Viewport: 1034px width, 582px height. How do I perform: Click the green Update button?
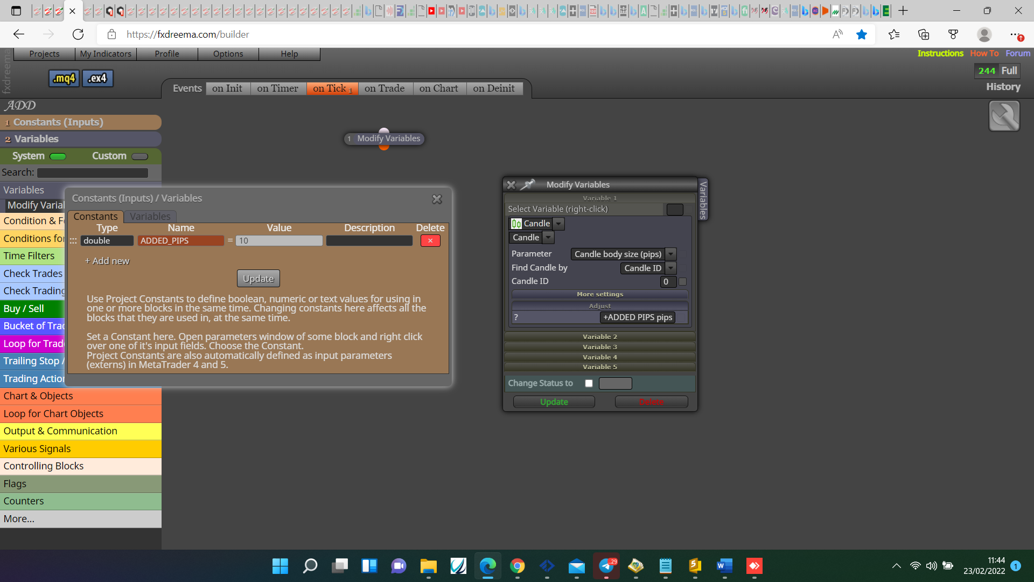pos(554,402)
